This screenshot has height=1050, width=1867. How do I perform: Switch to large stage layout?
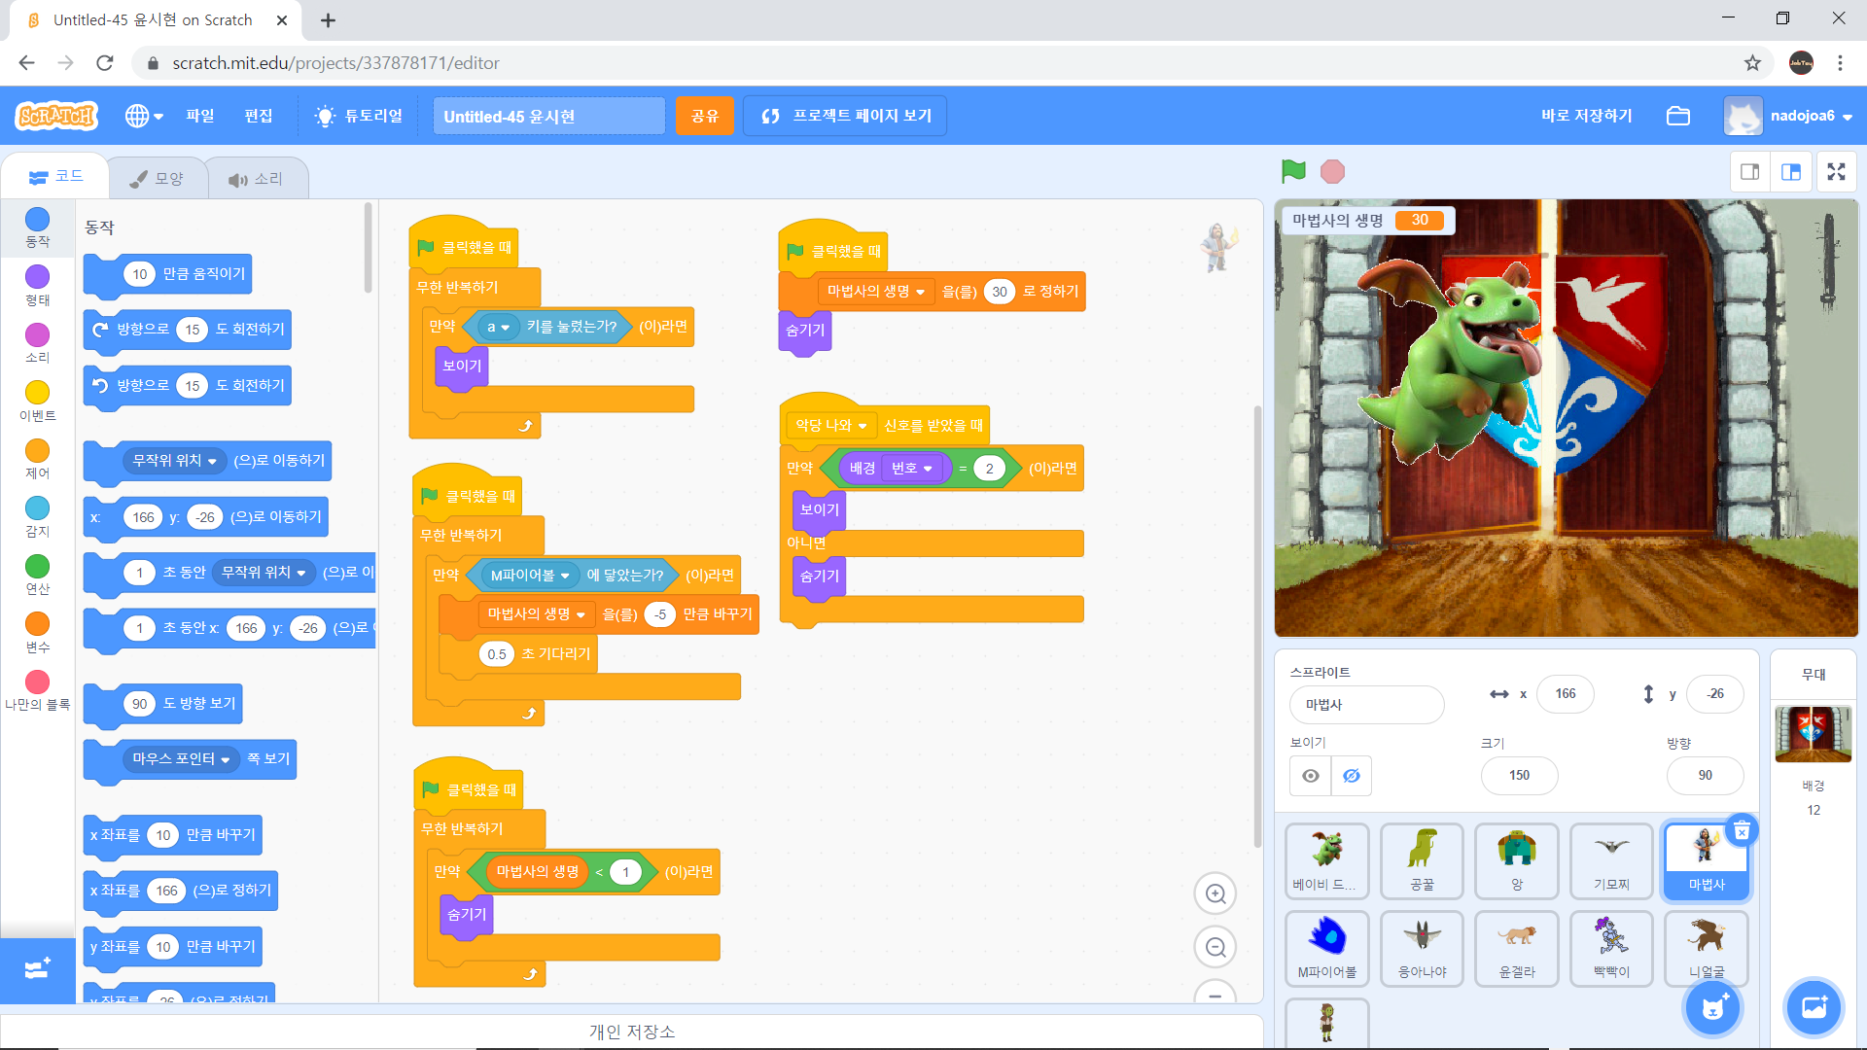[x=1791, y=172]
